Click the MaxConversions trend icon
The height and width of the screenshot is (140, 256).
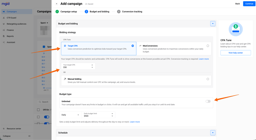140,46
